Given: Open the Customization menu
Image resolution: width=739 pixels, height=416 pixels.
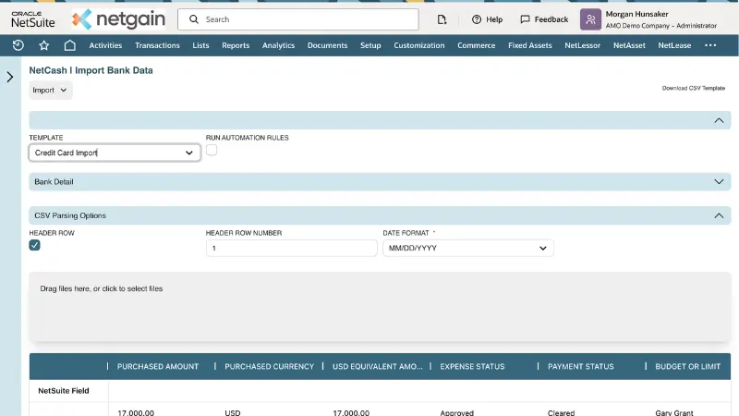Looking at the screenshot, I should pos(419,45).
